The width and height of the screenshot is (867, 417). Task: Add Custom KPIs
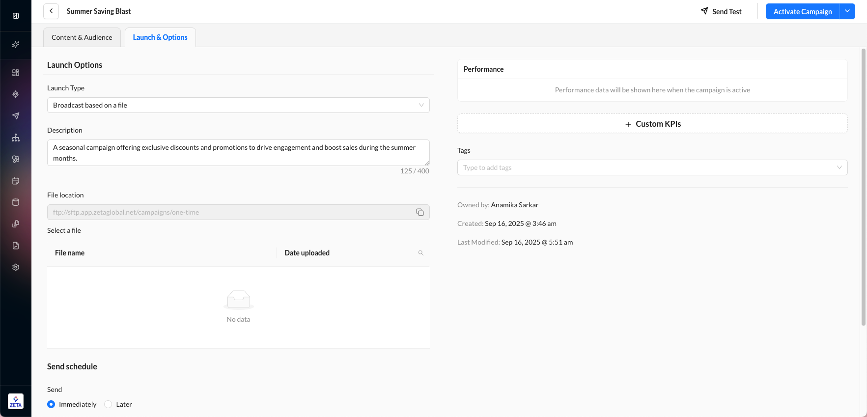click(652, 124)
